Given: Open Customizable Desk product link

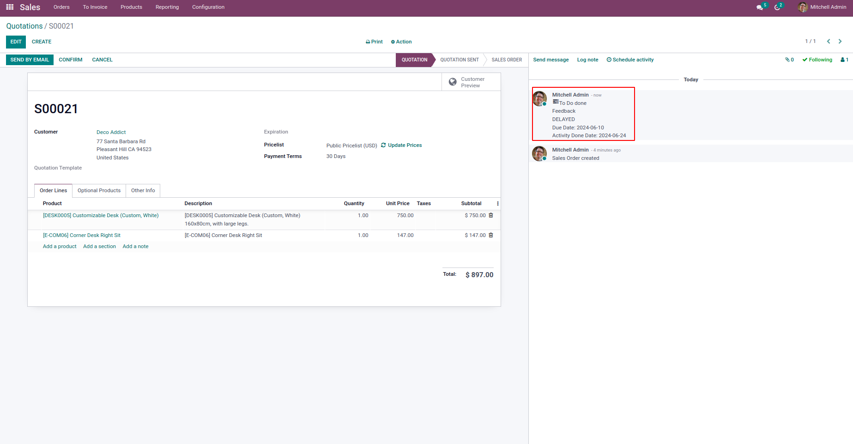Looking at the screenshot, I should click(101, 215).
